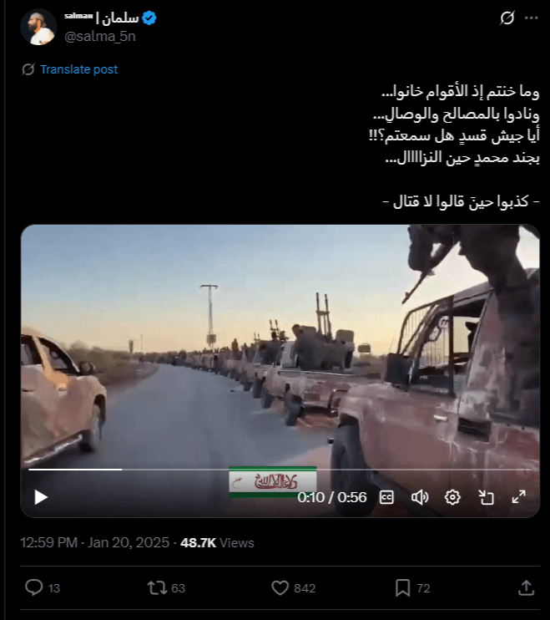Open video settings gear
This screenshot has height=620, width=550.
[452, 497]
